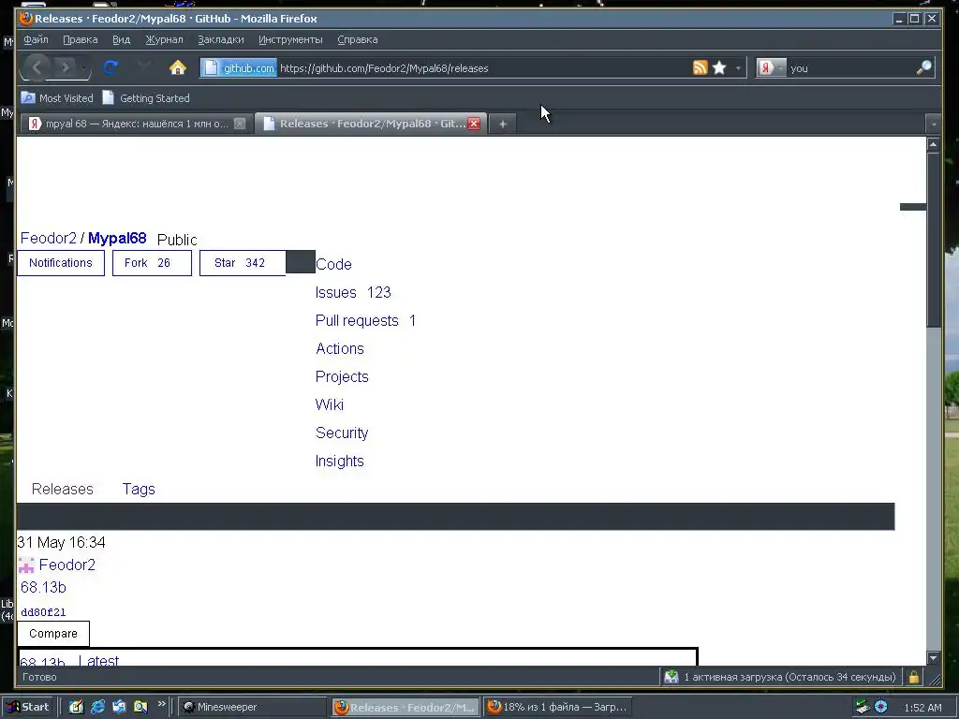Close the Releases GitHub tab
Screen dimensions: 959x719
(474, 124)
